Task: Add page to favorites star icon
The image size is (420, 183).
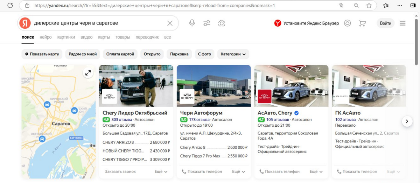Action: pos(369,6)
